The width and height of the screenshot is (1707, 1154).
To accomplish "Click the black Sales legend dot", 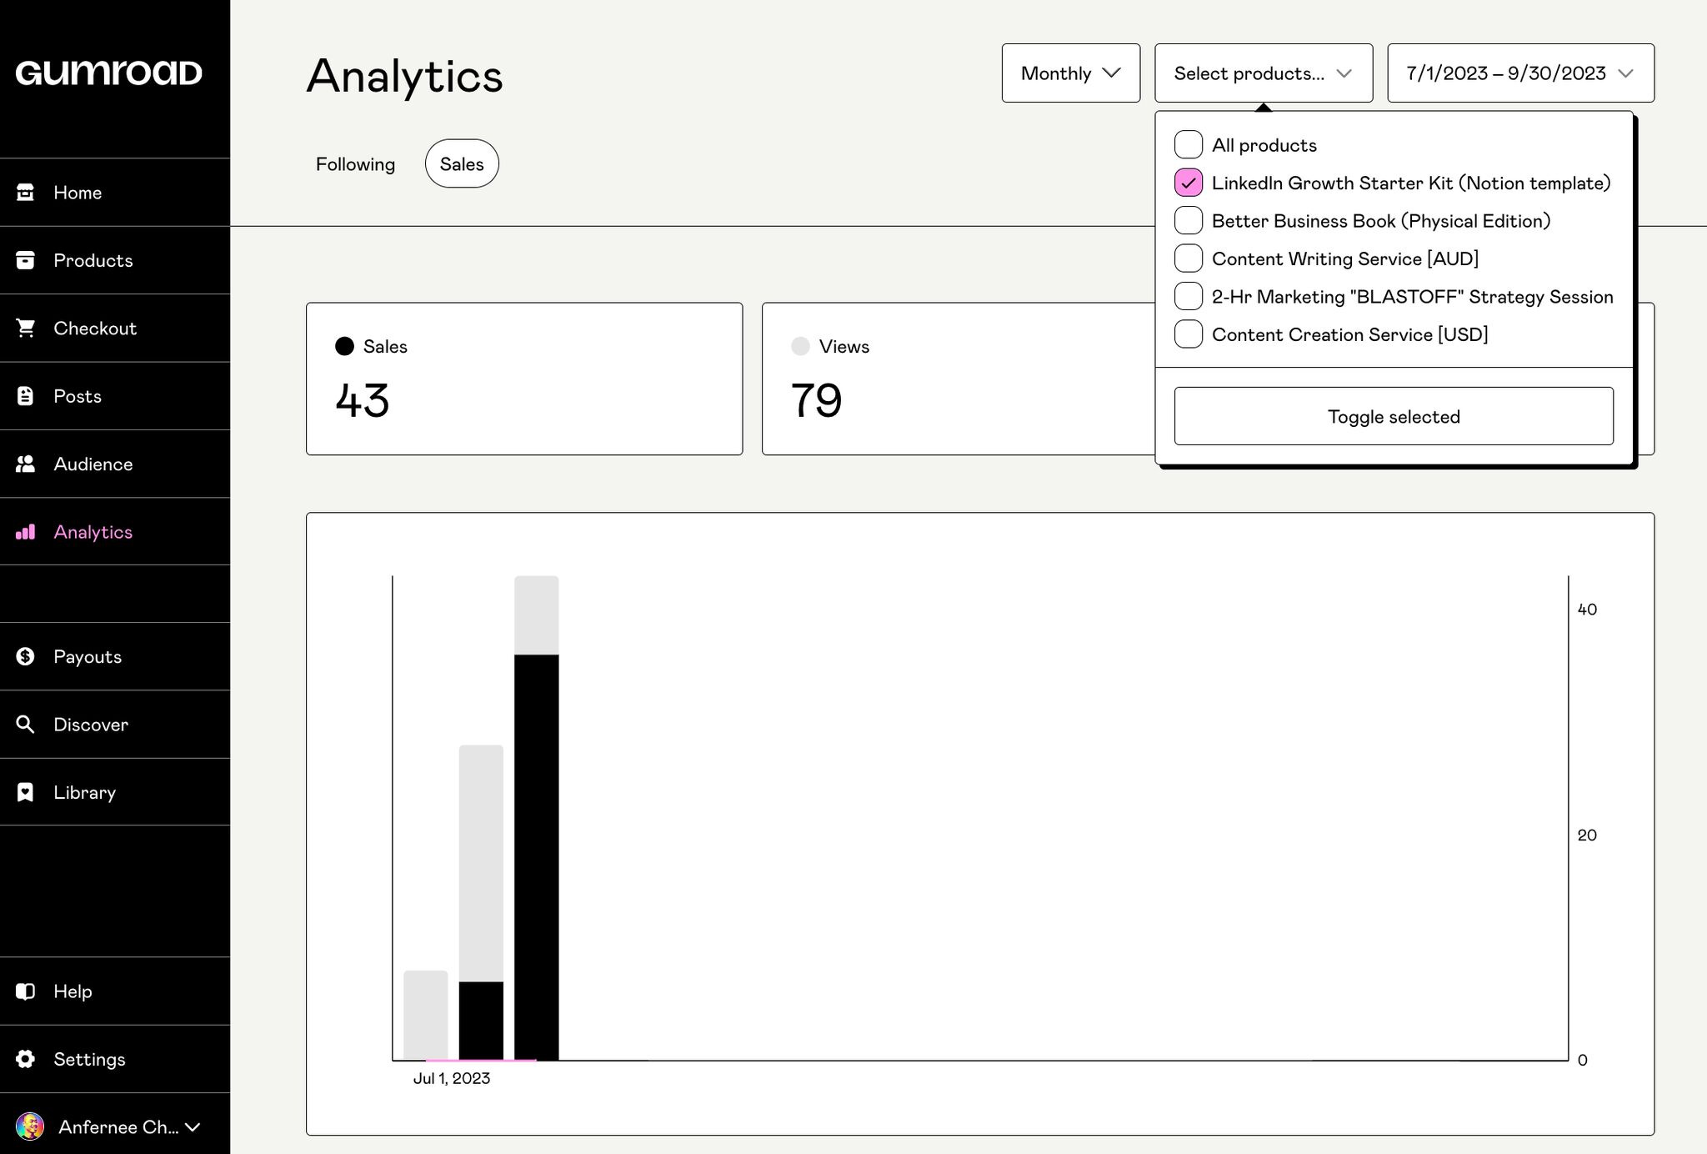I will [344, 346].
